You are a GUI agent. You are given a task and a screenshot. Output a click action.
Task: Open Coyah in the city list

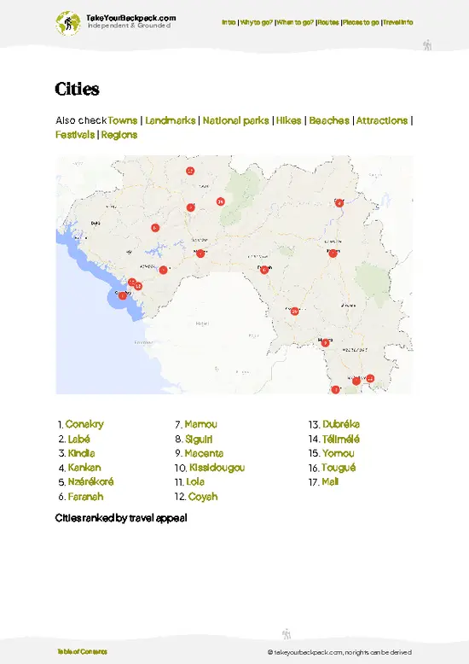pyautogui.click(x=203, y=497)
